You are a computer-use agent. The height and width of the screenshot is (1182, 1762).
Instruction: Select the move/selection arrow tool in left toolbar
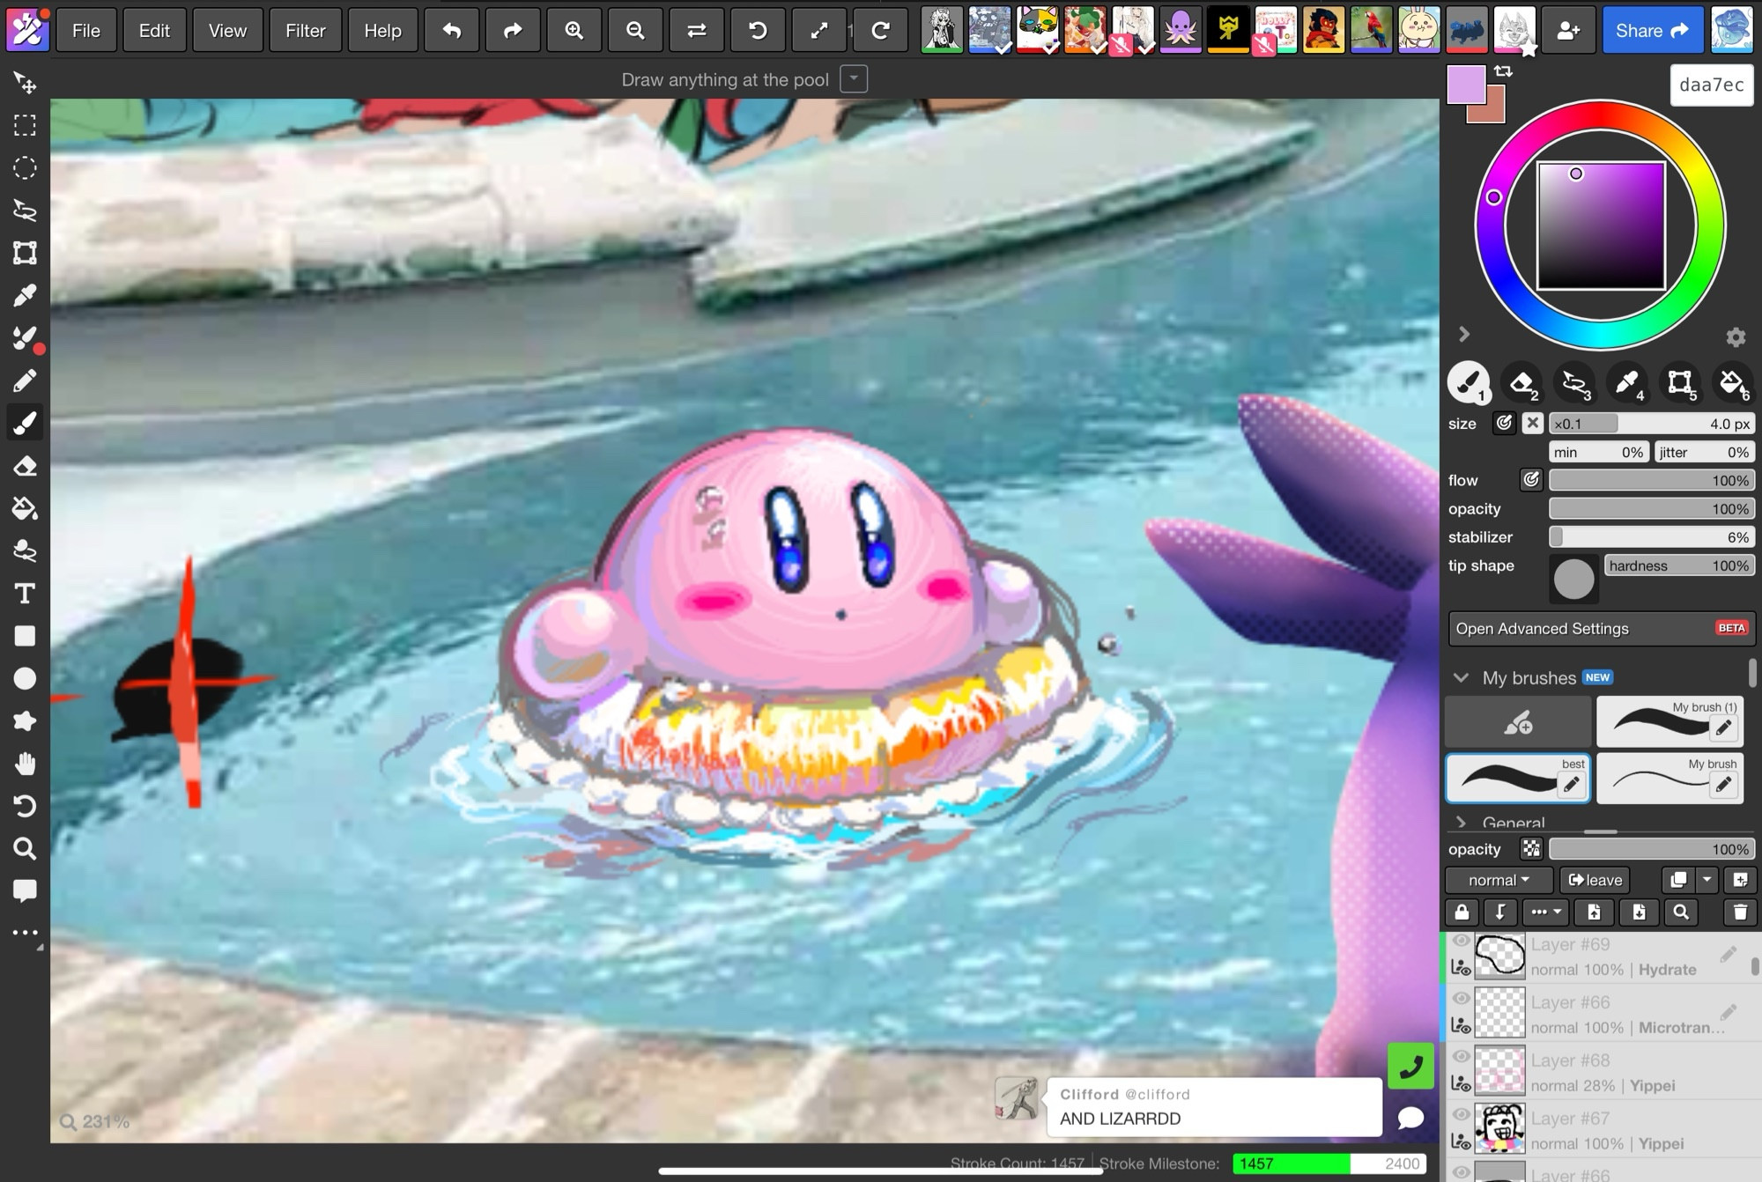(x=25, y=83)
